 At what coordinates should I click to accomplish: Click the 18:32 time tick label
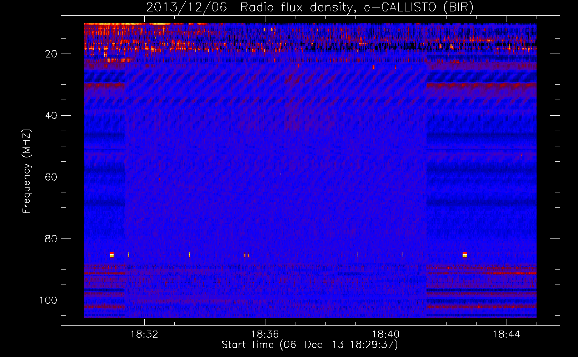pos(144,335)
